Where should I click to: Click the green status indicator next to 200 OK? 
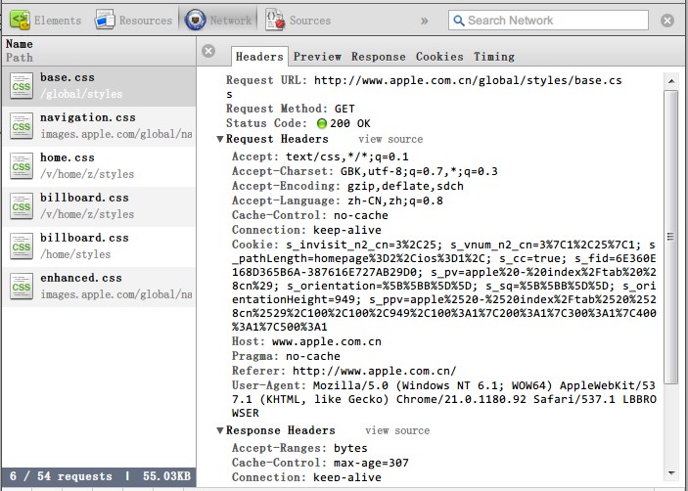point(322,123)
